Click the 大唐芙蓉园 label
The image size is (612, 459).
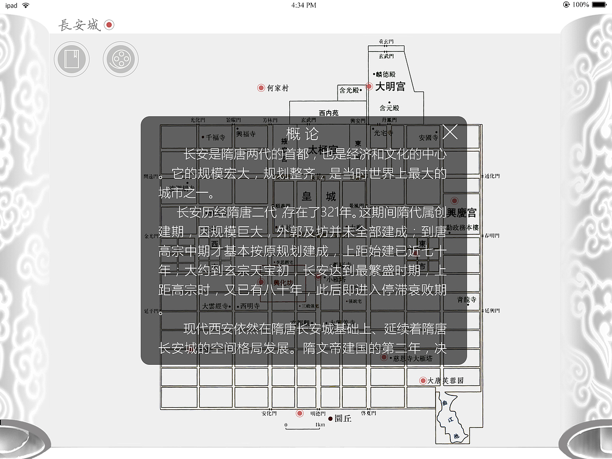click(446, 381)
